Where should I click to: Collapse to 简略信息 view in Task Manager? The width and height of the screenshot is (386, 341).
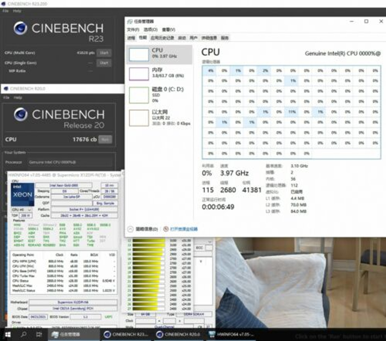pos(143,229)
